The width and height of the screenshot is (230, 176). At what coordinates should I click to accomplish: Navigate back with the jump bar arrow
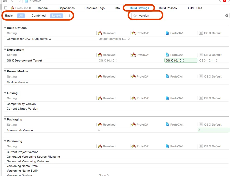tap(12, 1)
